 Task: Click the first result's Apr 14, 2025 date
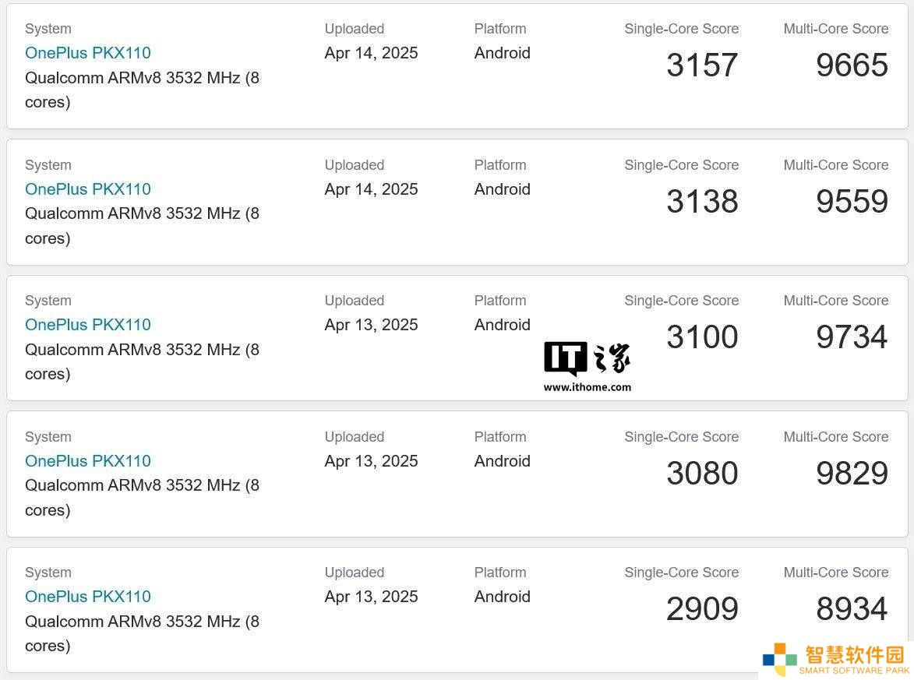[372, 53]
